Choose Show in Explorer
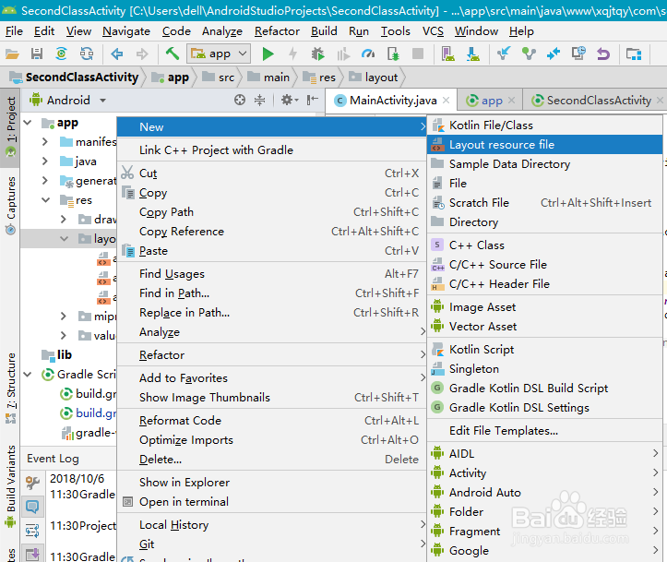 (x=271, y=483)
